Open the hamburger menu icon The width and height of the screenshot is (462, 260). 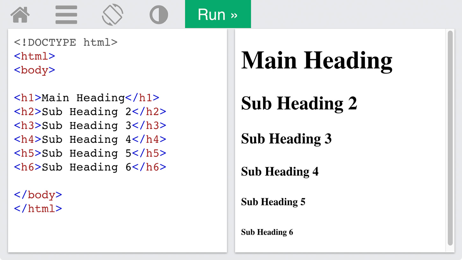pos(66,15)
